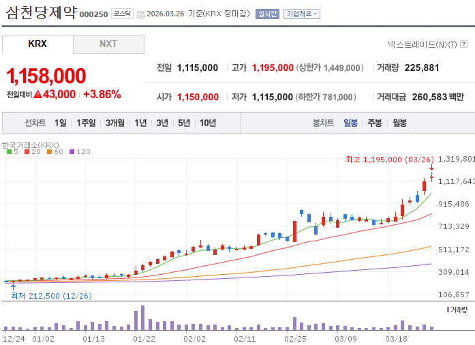
Task: Click the low price 1,115,000 next to 저가
Action: click(x=273, y=97)
